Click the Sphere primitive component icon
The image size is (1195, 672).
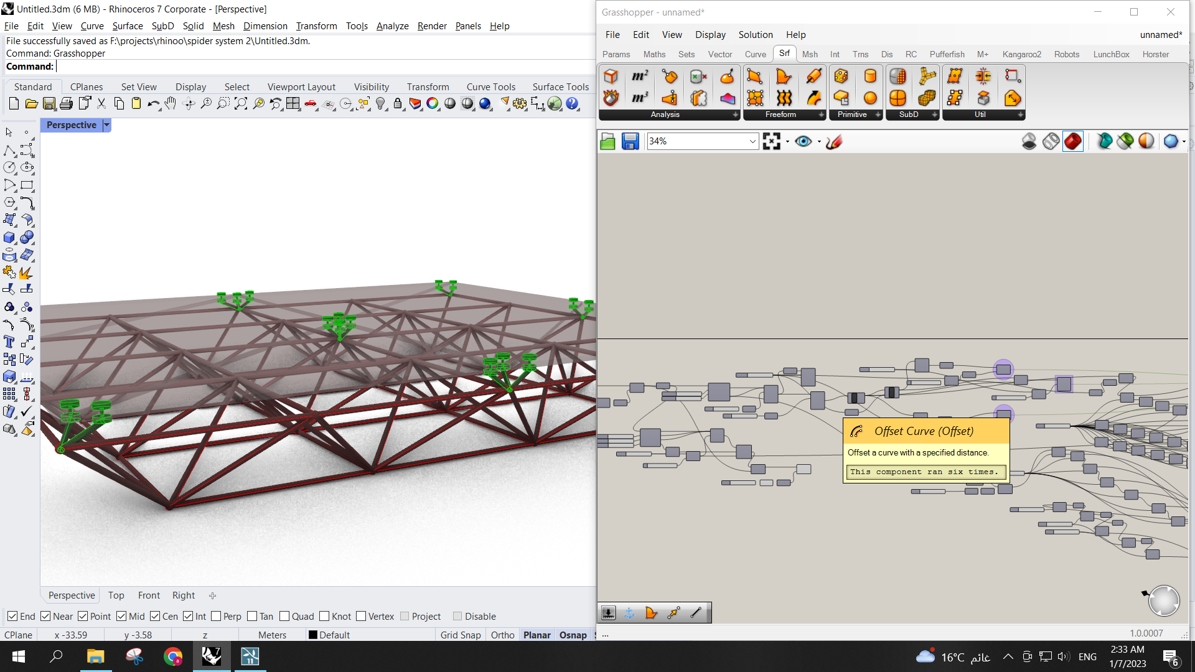click(x=870, y=98)
